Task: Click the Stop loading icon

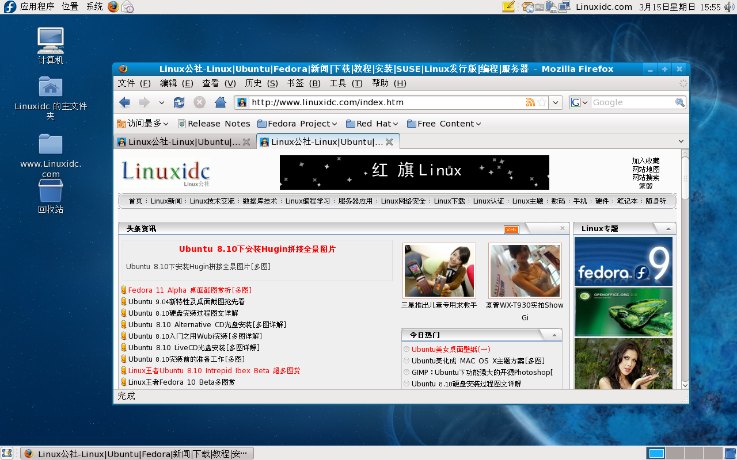Action: point(199,102)
